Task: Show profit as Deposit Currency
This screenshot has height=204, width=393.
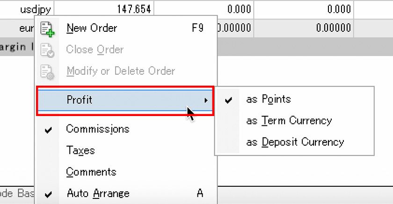Action: pos(295,142)
